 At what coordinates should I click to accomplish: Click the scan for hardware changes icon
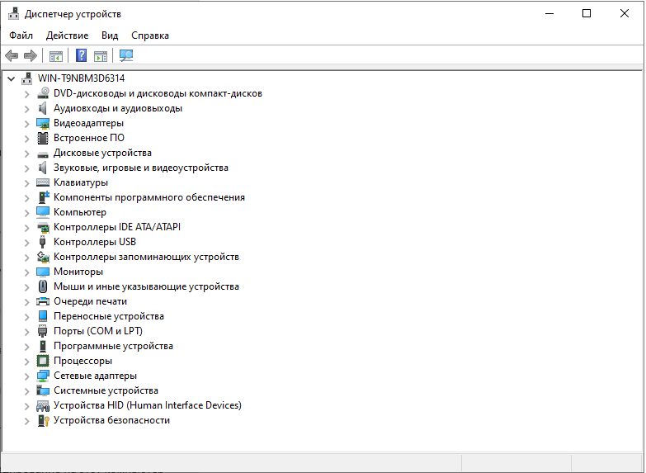126,55
